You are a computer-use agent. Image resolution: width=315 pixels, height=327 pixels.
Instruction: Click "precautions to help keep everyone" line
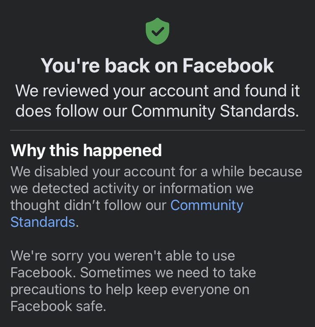(130, 290)
